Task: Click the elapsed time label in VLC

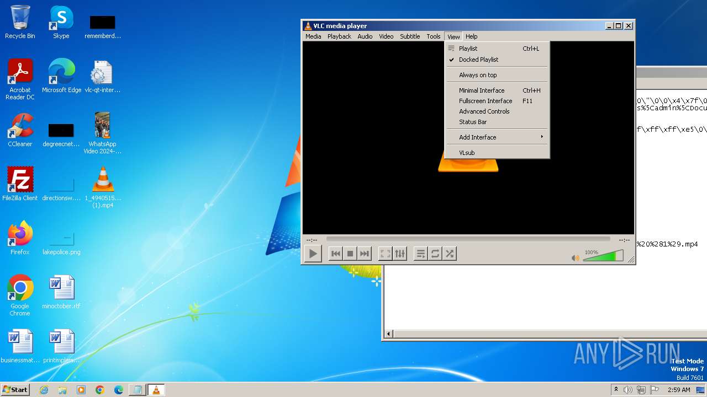Action: tap(312, 240)
